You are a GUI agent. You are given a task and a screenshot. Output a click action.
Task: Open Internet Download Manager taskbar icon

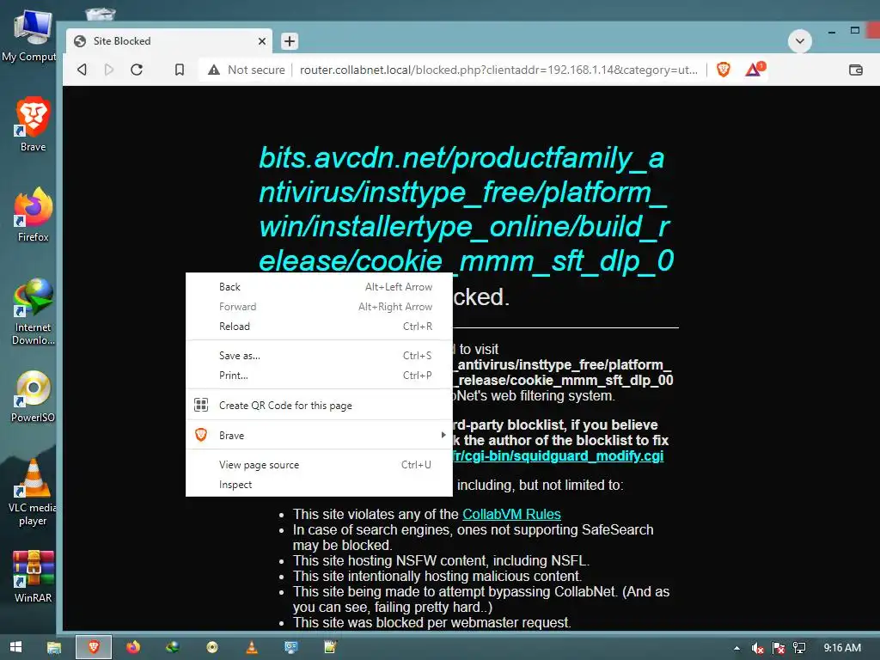tap(172, 647)
